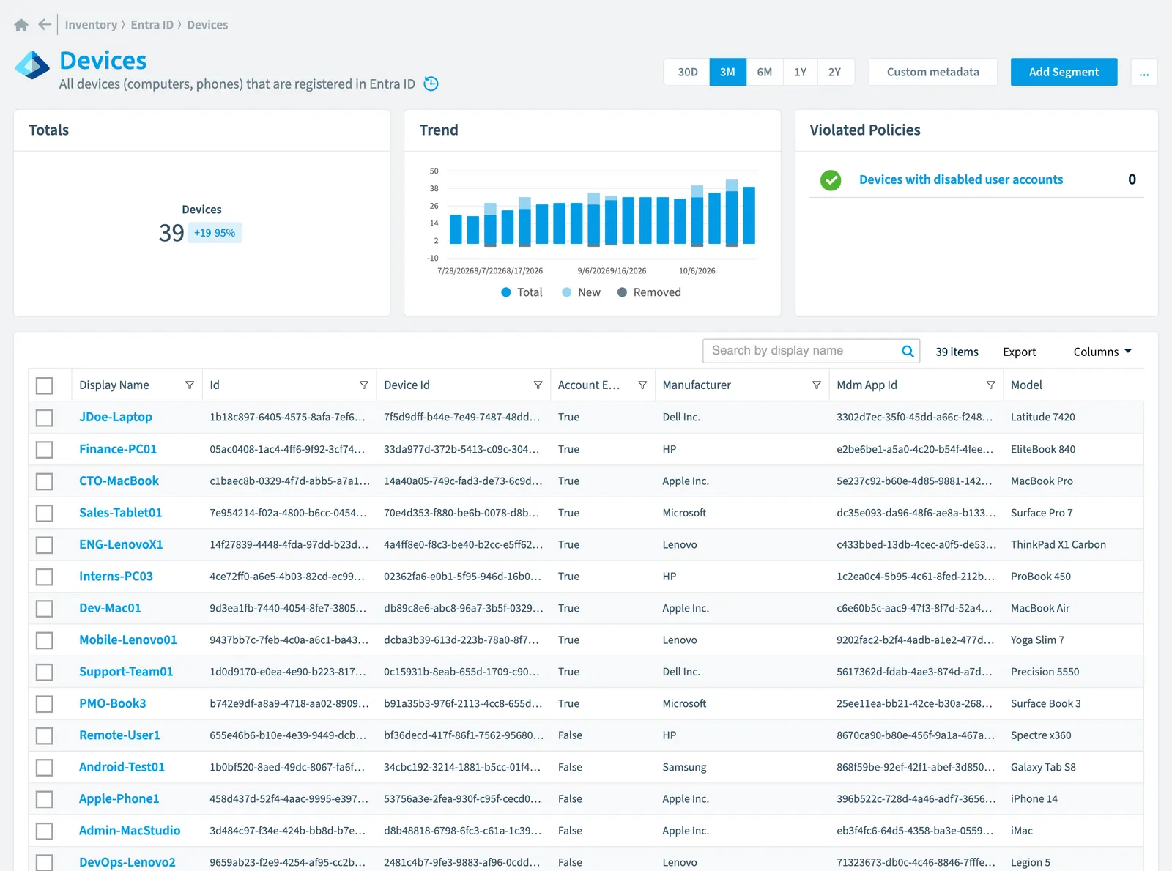This screenshot has width=1172, height=871.
Task: Click the Galaxy Tab S8 model cell
Action: (1043, 767)
